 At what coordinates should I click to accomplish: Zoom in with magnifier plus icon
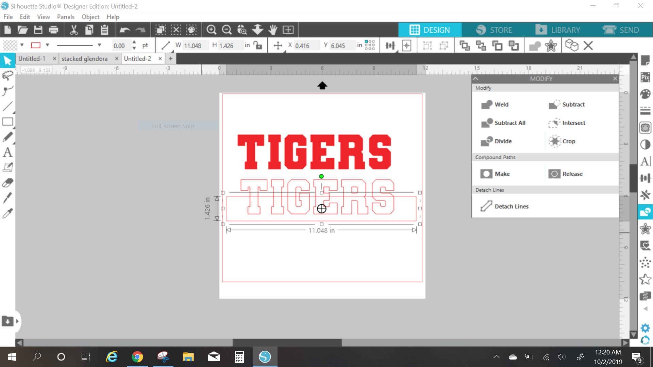pos(211,30)
